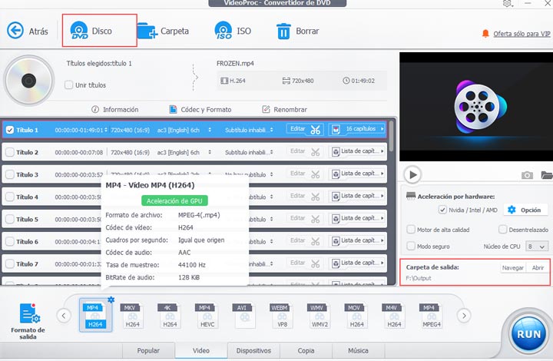The image size is (553, 361).
Task: Select the WMV WMV2 format
Action: [x=320, y=316]
